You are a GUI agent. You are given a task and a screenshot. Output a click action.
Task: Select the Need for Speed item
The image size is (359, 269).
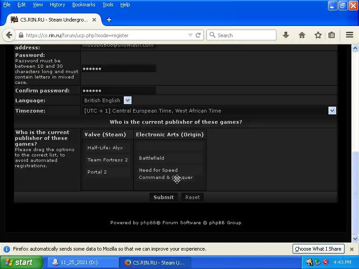tap(170, 170)
